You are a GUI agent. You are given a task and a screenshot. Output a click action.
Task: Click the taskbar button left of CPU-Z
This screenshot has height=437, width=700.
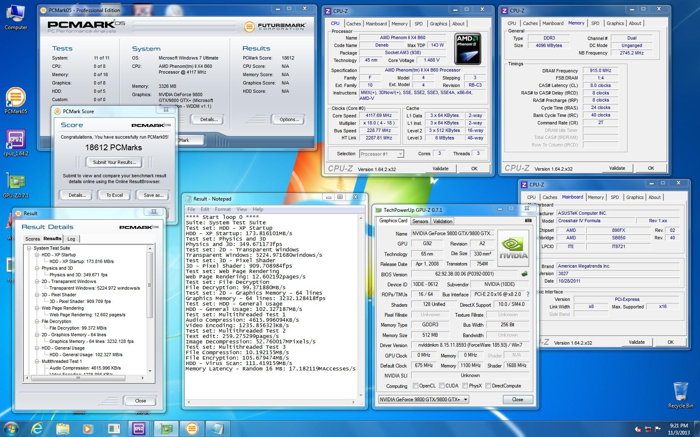point(113,428)
